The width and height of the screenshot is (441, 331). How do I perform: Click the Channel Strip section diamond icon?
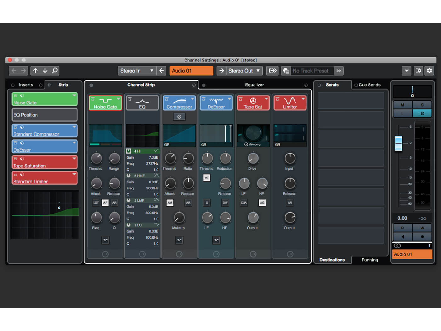(x=194, y=85)
